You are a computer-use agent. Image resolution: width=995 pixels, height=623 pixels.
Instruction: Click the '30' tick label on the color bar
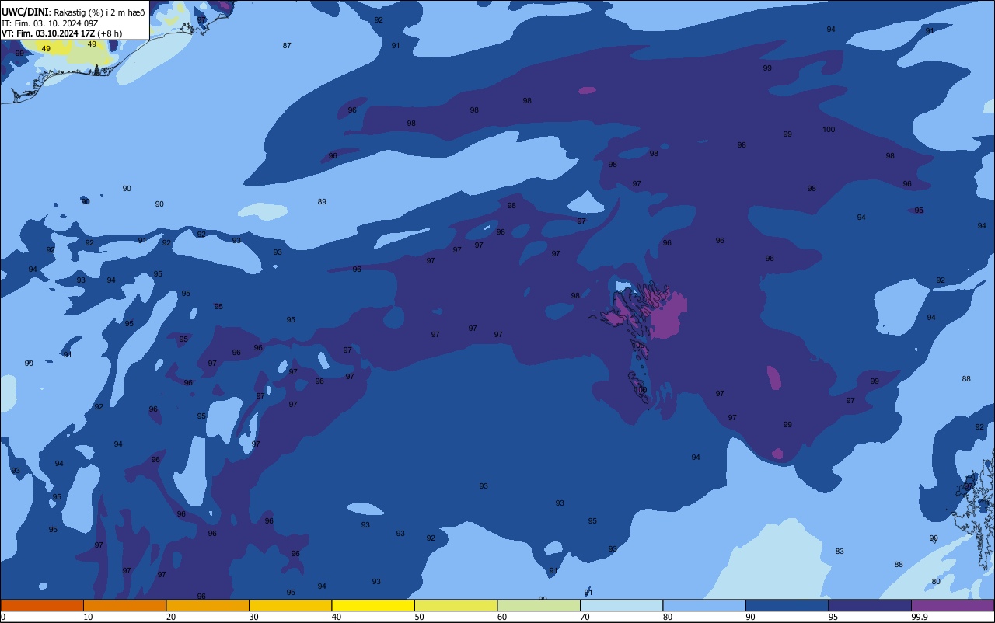[254, 617]
